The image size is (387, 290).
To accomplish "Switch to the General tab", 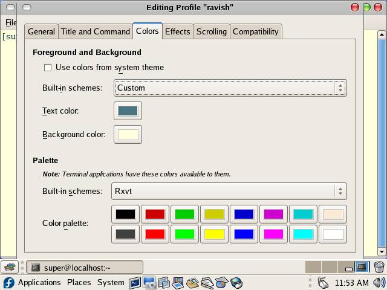I will (41, 31).
